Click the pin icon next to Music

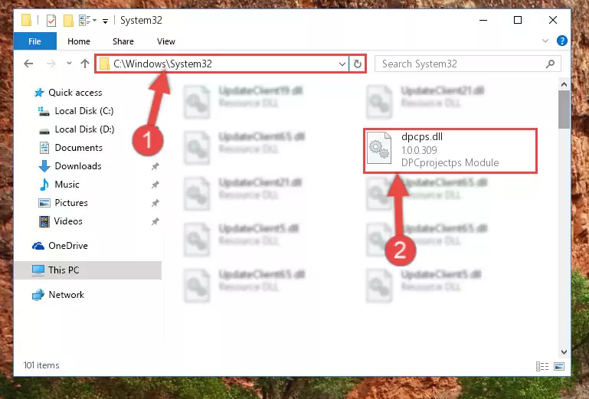coord(155,185)
